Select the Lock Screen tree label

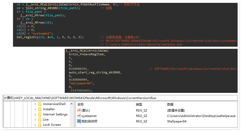click(52, 125)
